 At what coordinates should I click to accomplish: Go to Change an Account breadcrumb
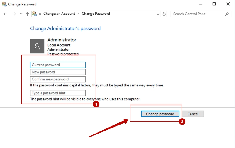point(59,14)
